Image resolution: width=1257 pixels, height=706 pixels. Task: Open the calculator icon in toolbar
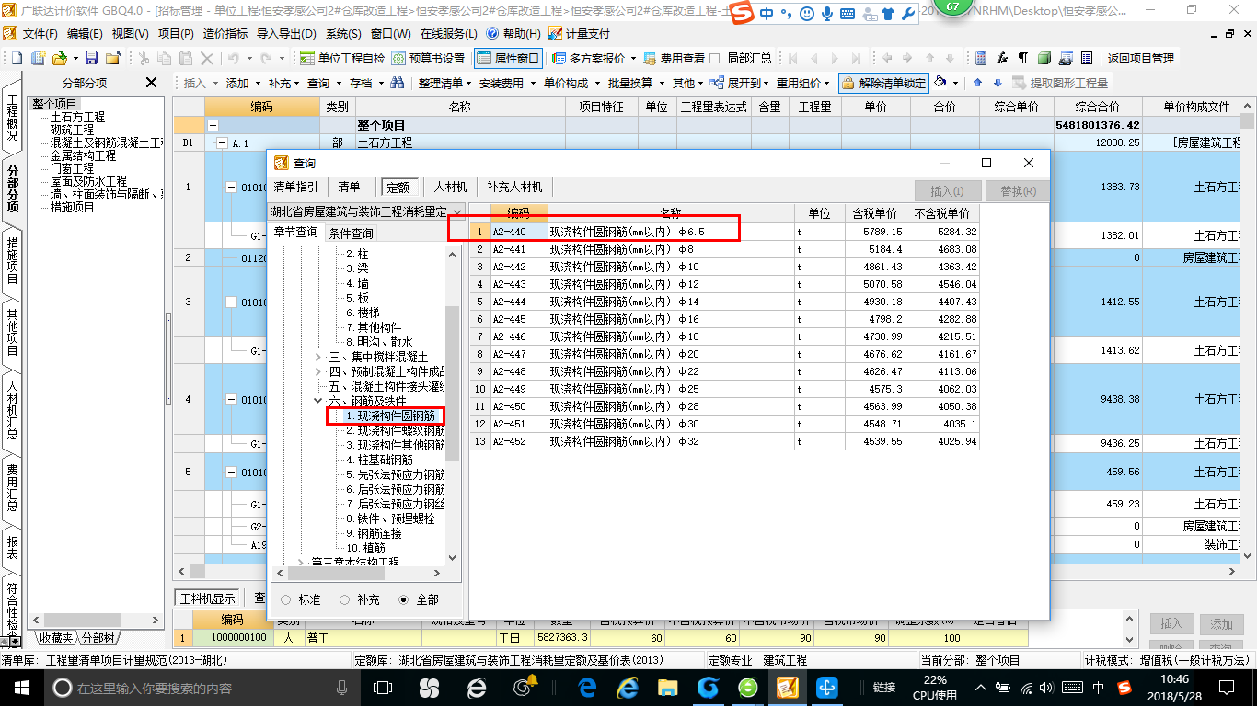pyautogui.click(x=981, y=58)
